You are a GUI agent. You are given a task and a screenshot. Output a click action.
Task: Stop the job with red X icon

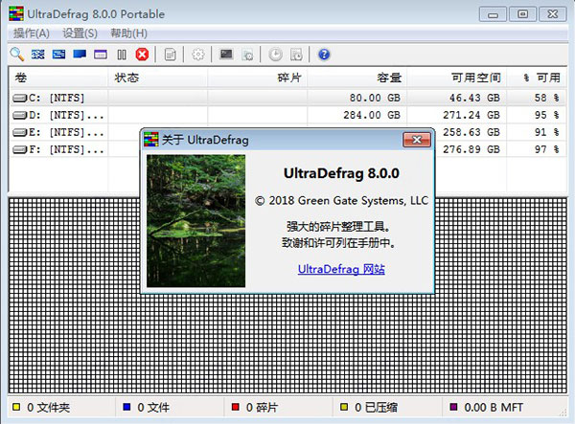(x=142, y=55)
